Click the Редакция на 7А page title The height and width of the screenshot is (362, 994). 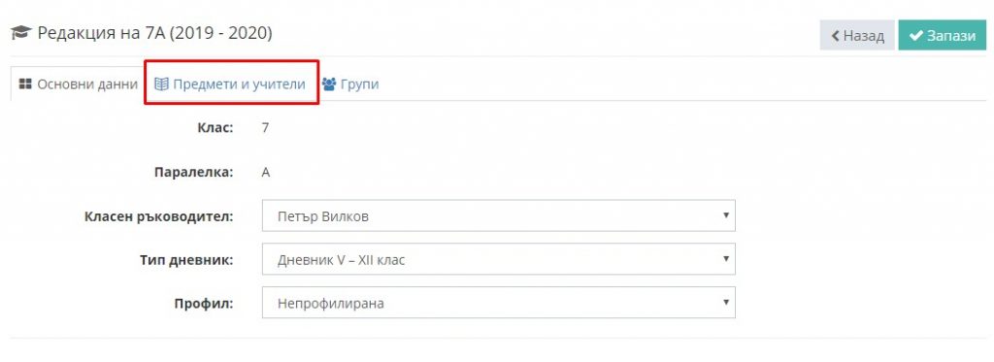(154, 33)
